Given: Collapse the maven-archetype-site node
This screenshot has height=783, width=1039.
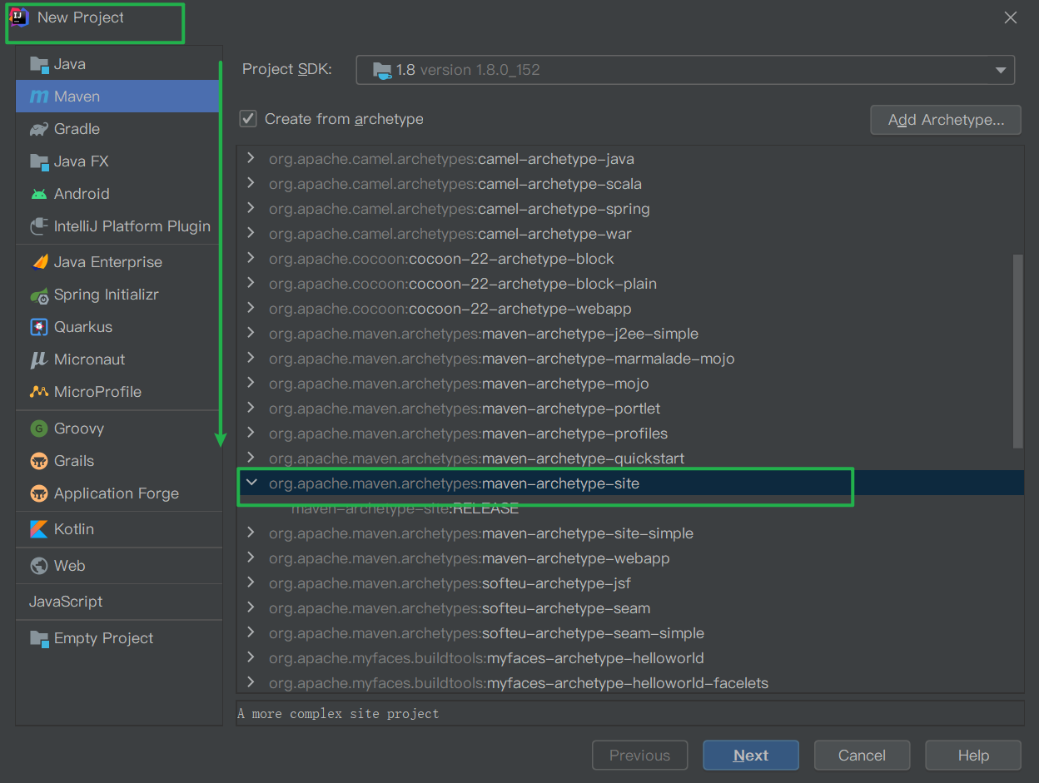Looking at the screenshot, I should 251,483.
